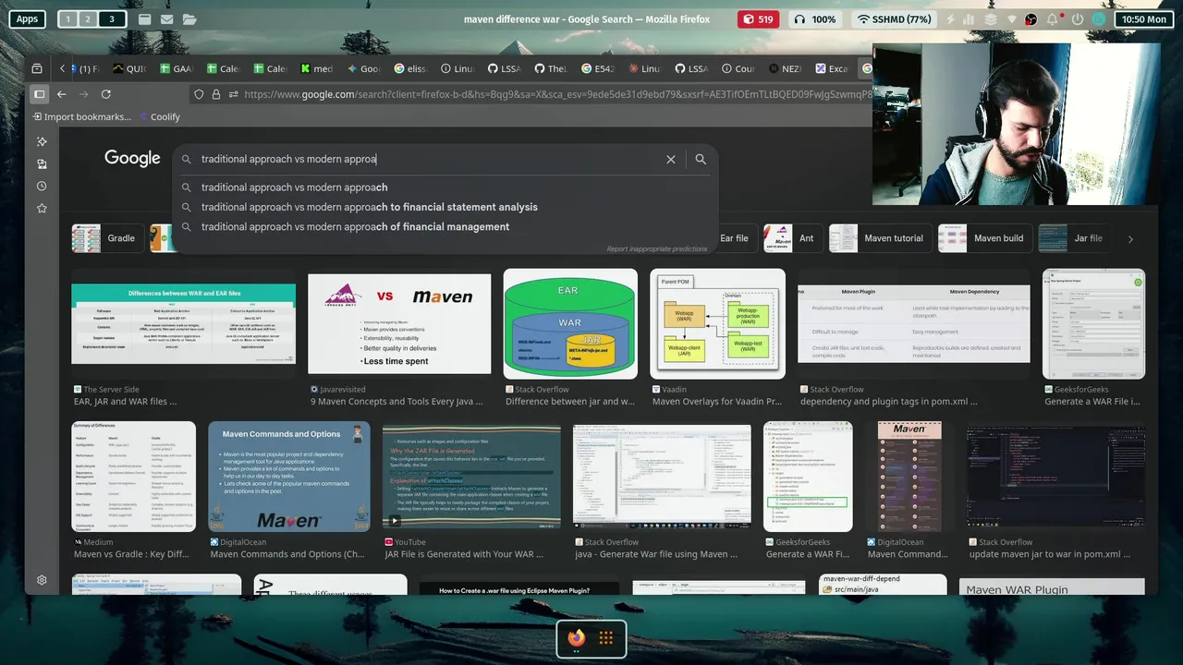Switch to the 'med' tab

click(317, 68)
